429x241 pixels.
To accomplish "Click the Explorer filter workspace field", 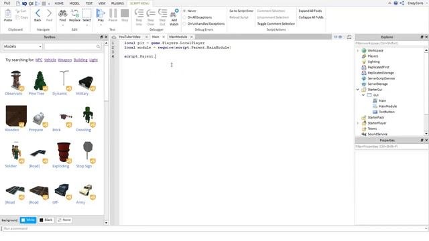I will pyautogui.click(x=391, y=44).
